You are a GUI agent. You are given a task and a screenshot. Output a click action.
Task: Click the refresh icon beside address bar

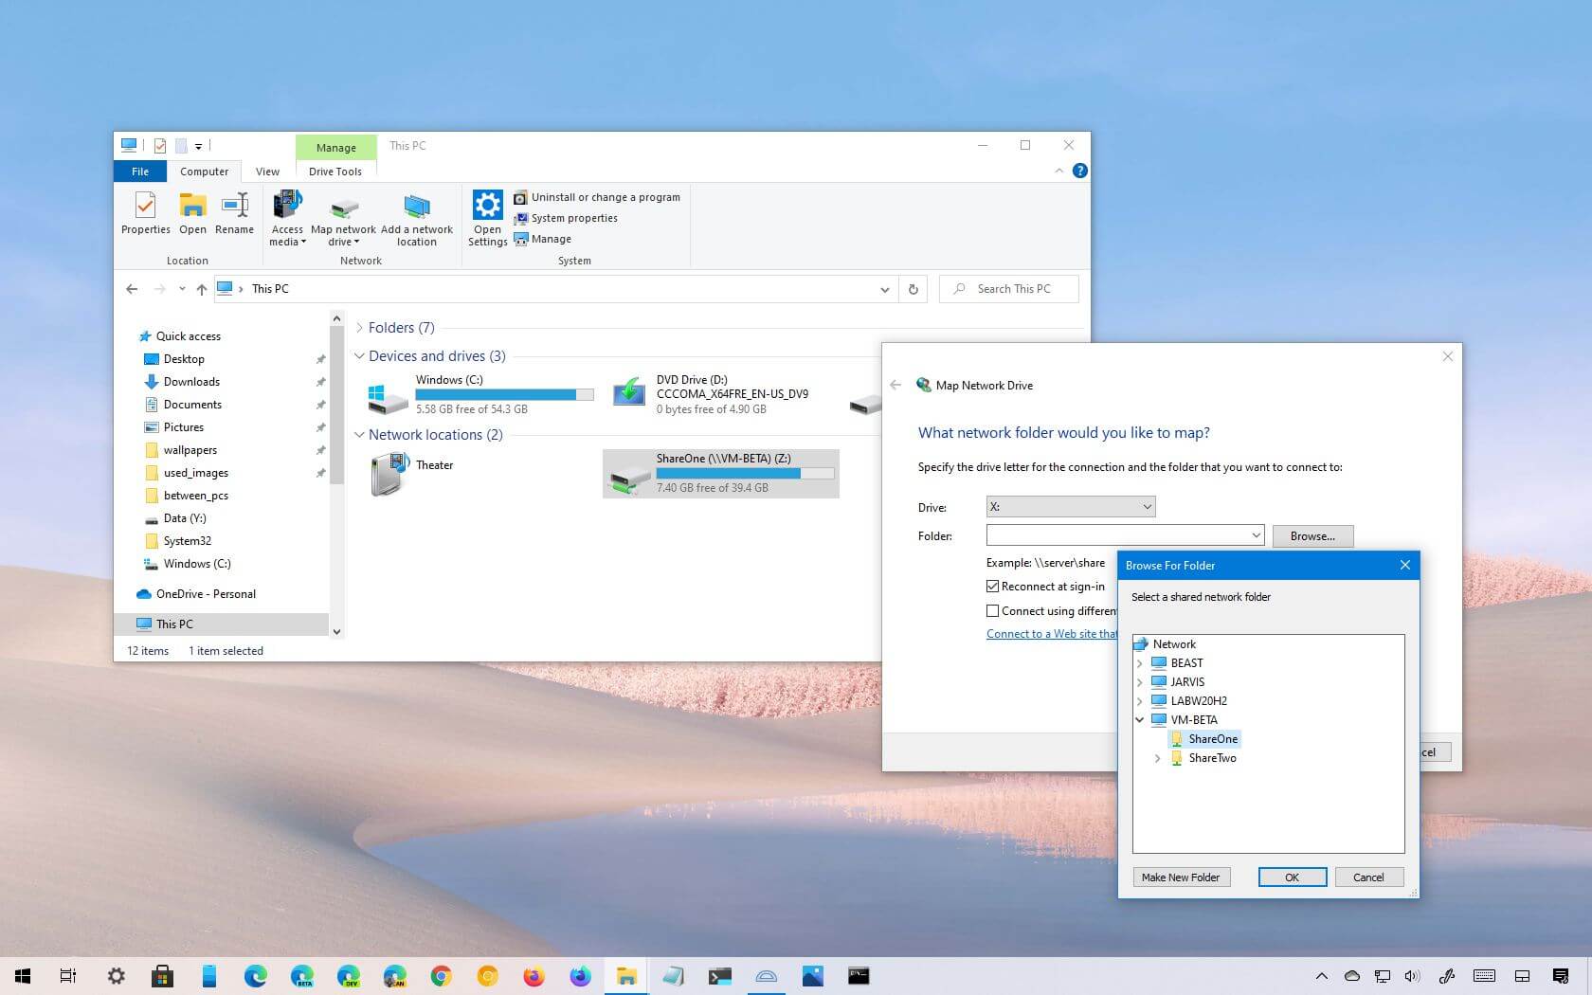912,288
